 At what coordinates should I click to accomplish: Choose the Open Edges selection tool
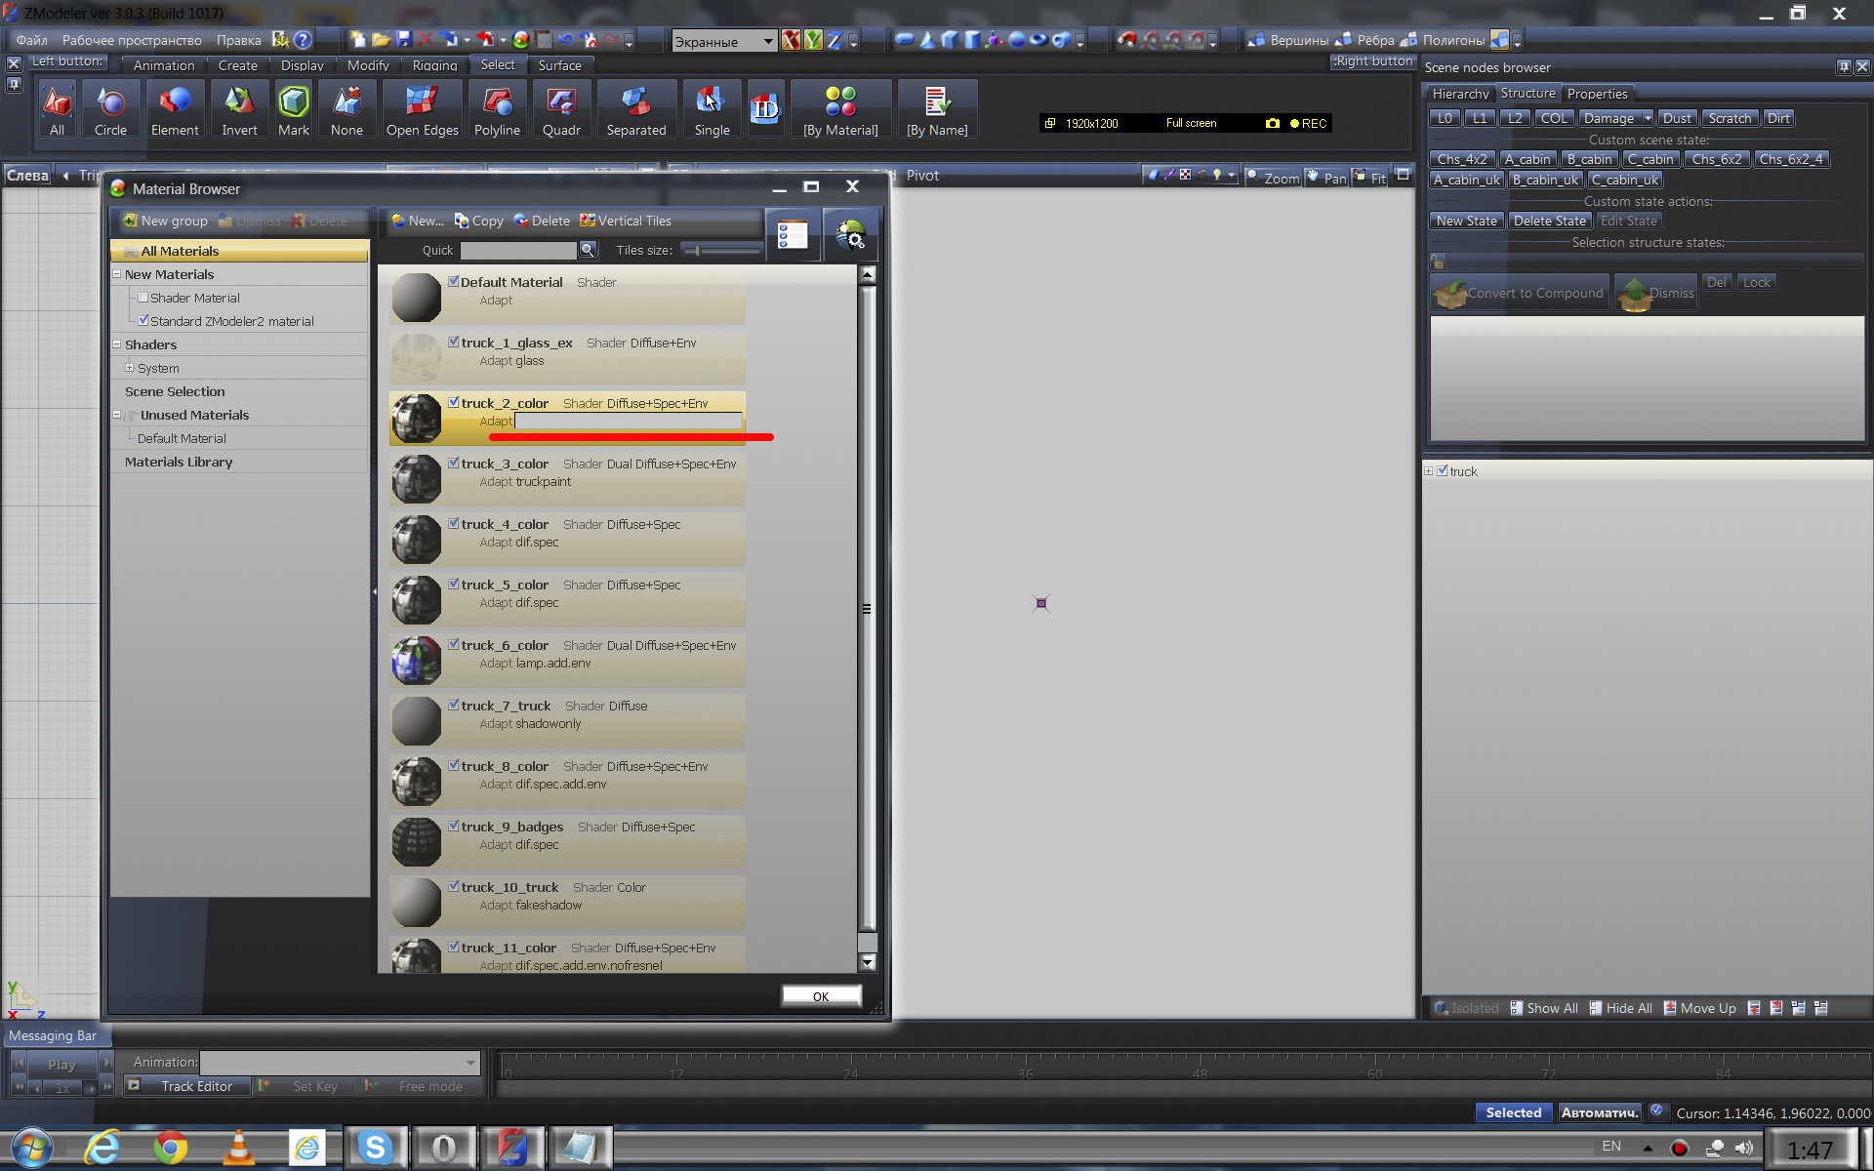[422, 109]
